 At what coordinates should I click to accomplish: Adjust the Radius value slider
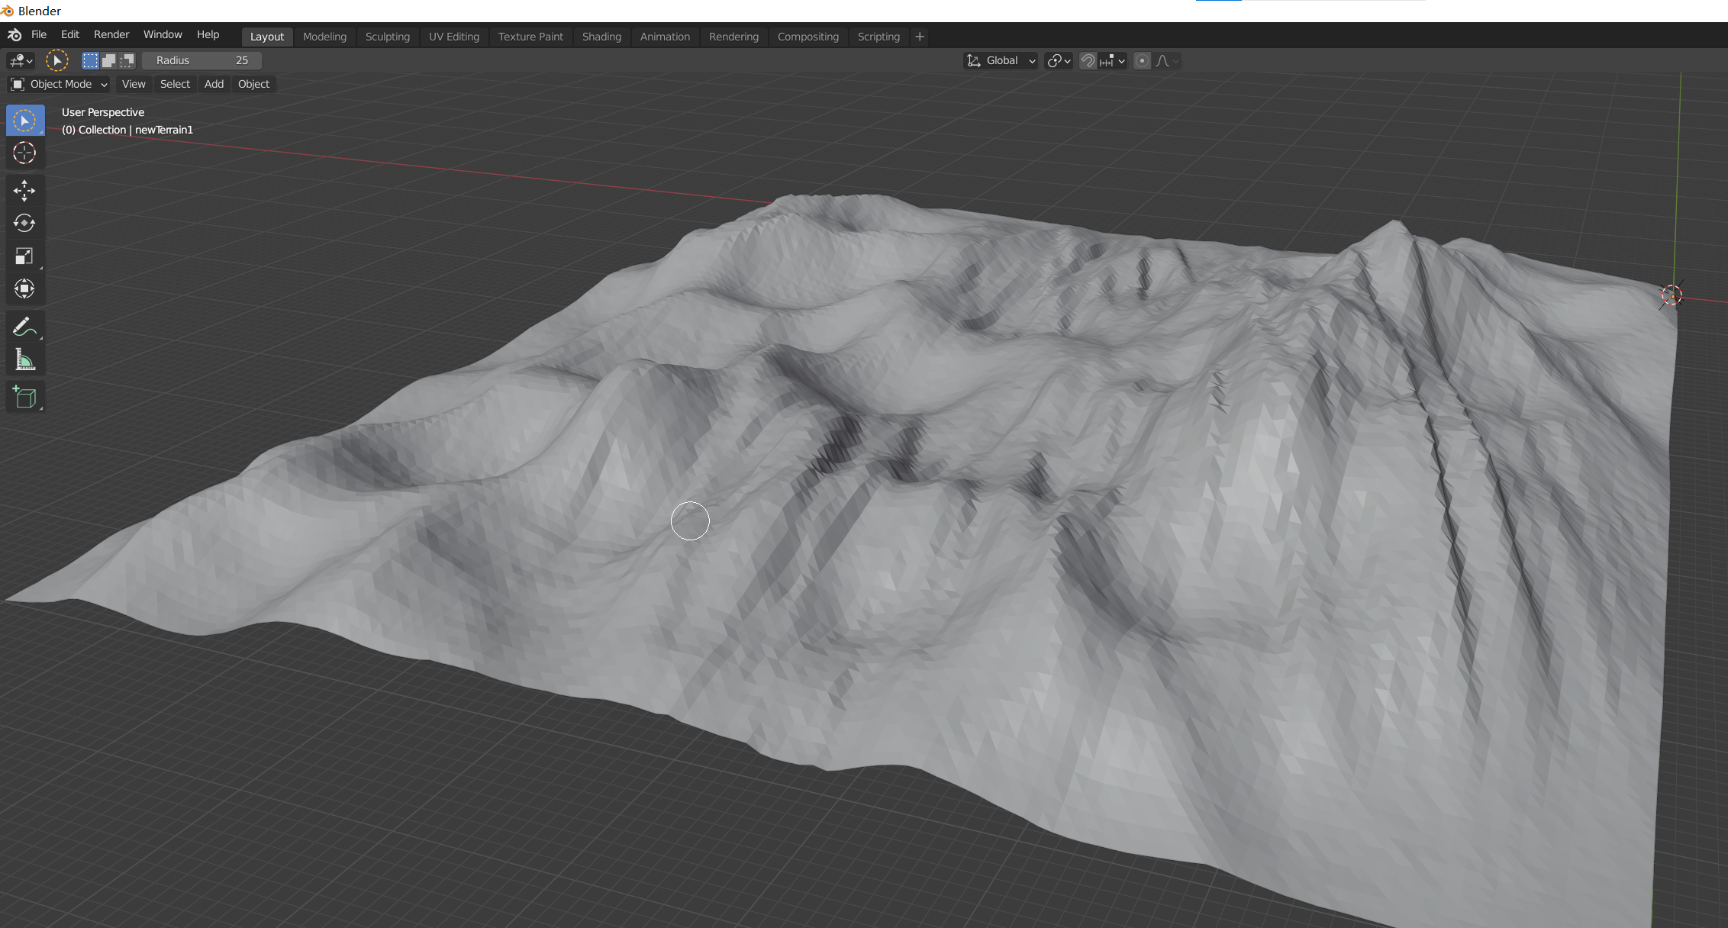[201, 60]
